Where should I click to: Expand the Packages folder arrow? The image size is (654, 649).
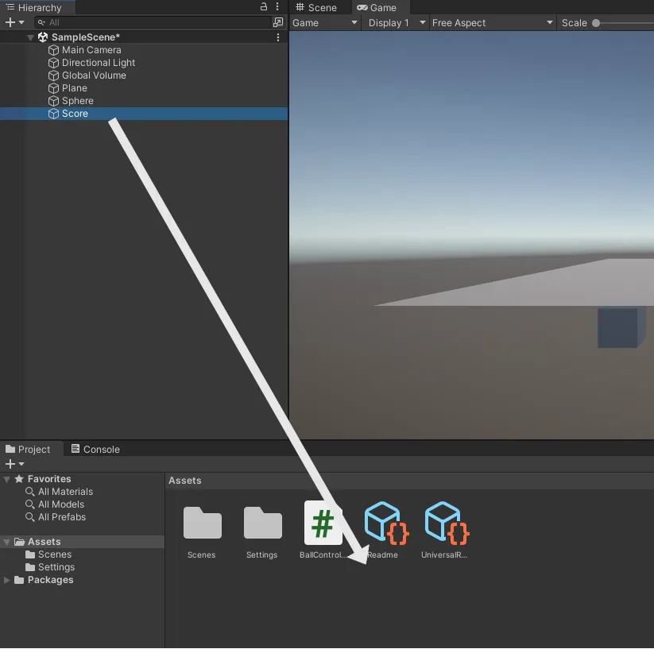7,580
